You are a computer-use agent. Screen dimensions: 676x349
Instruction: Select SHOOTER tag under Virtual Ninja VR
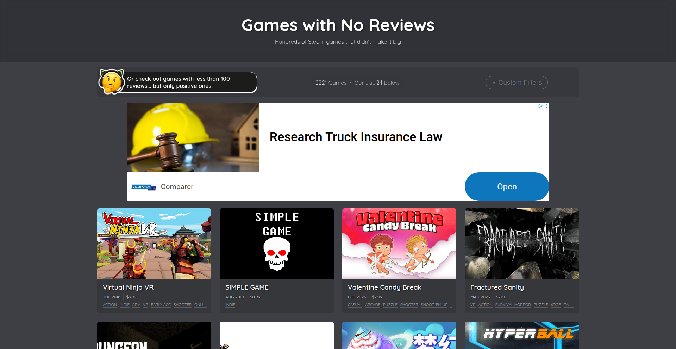(183, 305)
